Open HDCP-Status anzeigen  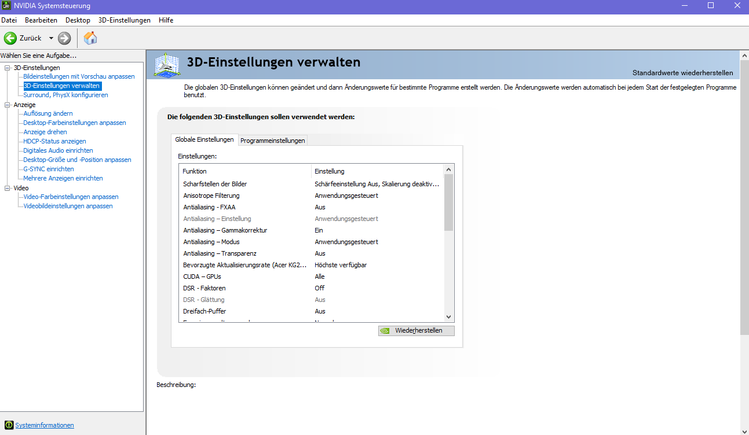point(54,141)
